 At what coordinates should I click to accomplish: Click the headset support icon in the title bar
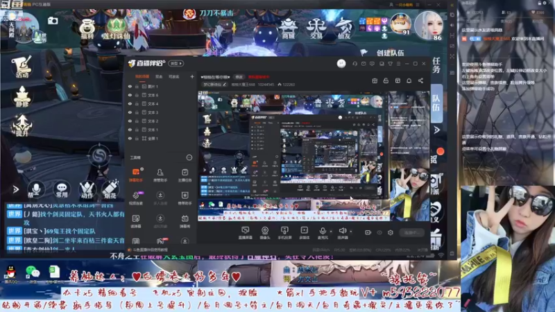[355, 64]
